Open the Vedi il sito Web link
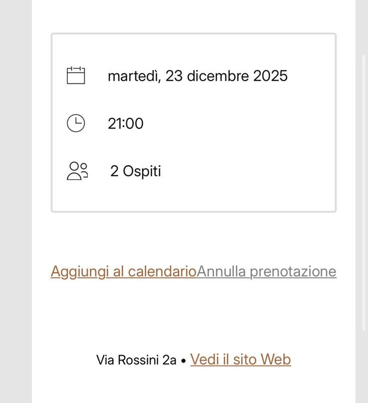 click(x=240, y=359)
